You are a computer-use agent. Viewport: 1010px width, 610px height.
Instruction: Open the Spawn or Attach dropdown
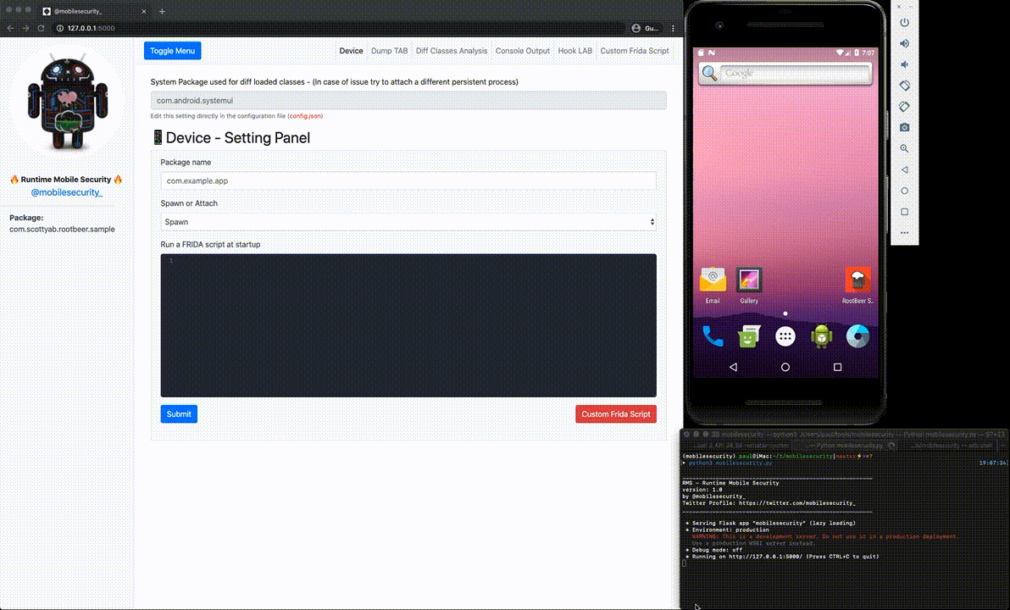point(408,221)
